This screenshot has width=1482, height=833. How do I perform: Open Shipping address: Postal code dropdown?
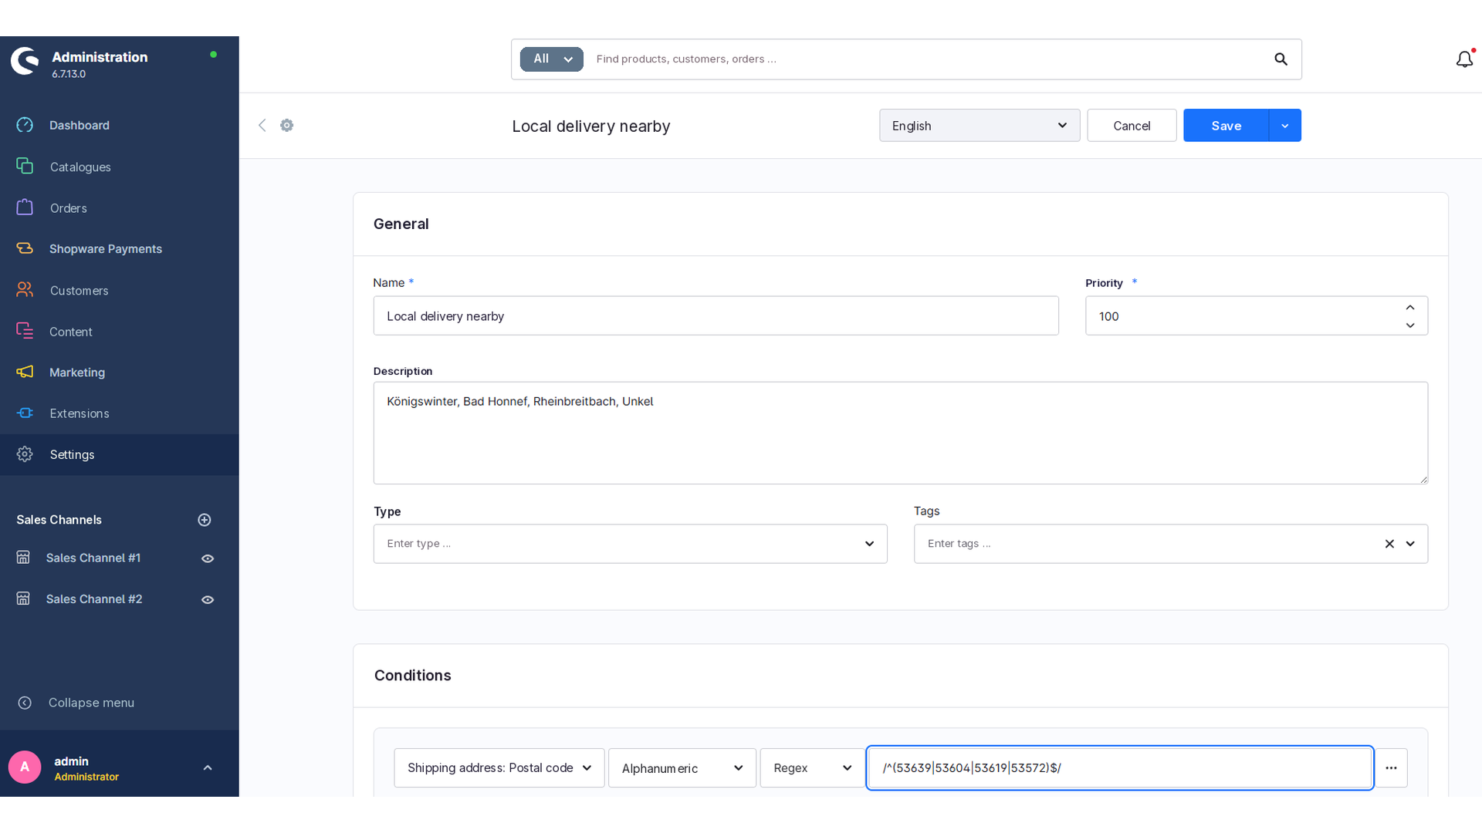click(499, 768)
